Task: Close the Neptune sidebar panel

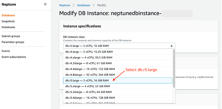Action: pyautogui.click(x=45, y=4)
